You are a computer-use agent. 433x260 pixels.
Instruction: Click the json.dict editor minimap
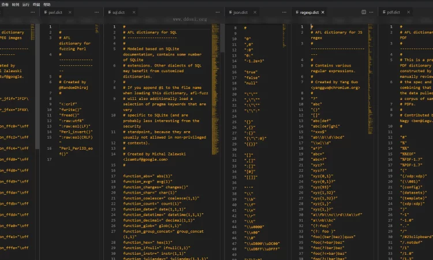(284, 35)
